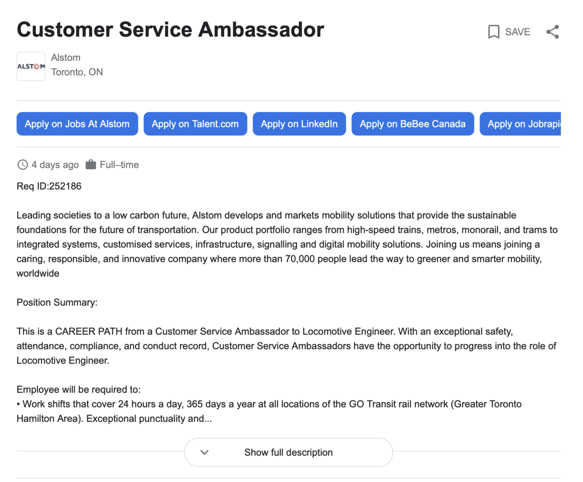Screen dimensions: 583x482
Task: Click the Customer Service Ambassador job title
Action: click(170, 30)
